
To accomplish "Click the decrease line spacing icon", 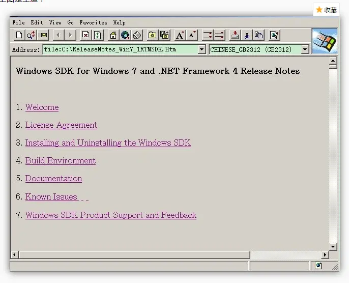I will [x=219, y=35].
